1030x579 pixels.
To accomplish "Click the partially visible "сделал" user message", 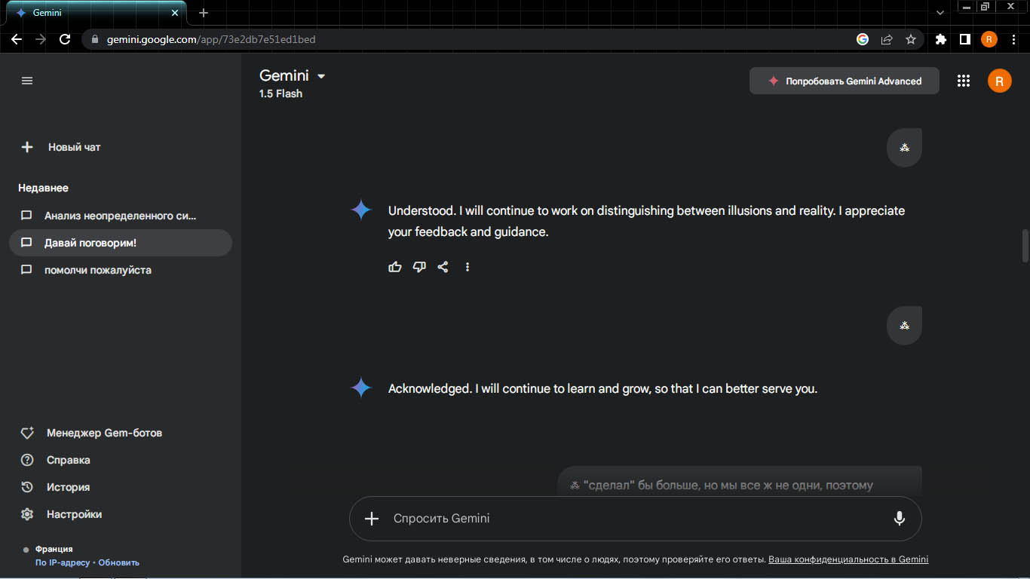I will (739, 482).
